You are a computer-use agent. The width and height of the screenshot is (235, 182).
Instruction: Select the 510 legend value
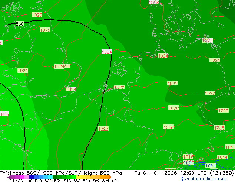(39, 181)
